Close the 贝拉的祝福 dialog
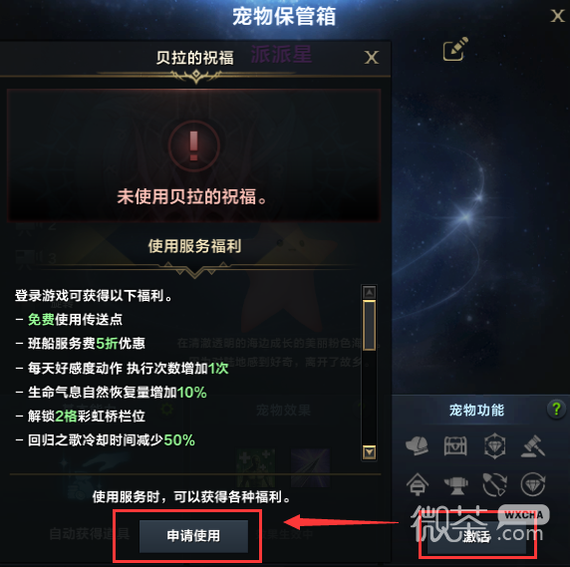 pos(372,58)
